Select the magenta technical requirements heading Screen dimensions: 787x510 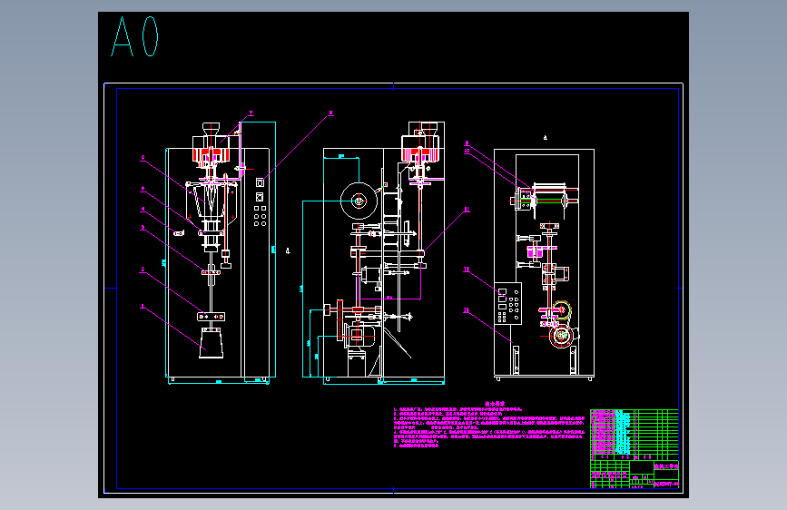[495, 404]
